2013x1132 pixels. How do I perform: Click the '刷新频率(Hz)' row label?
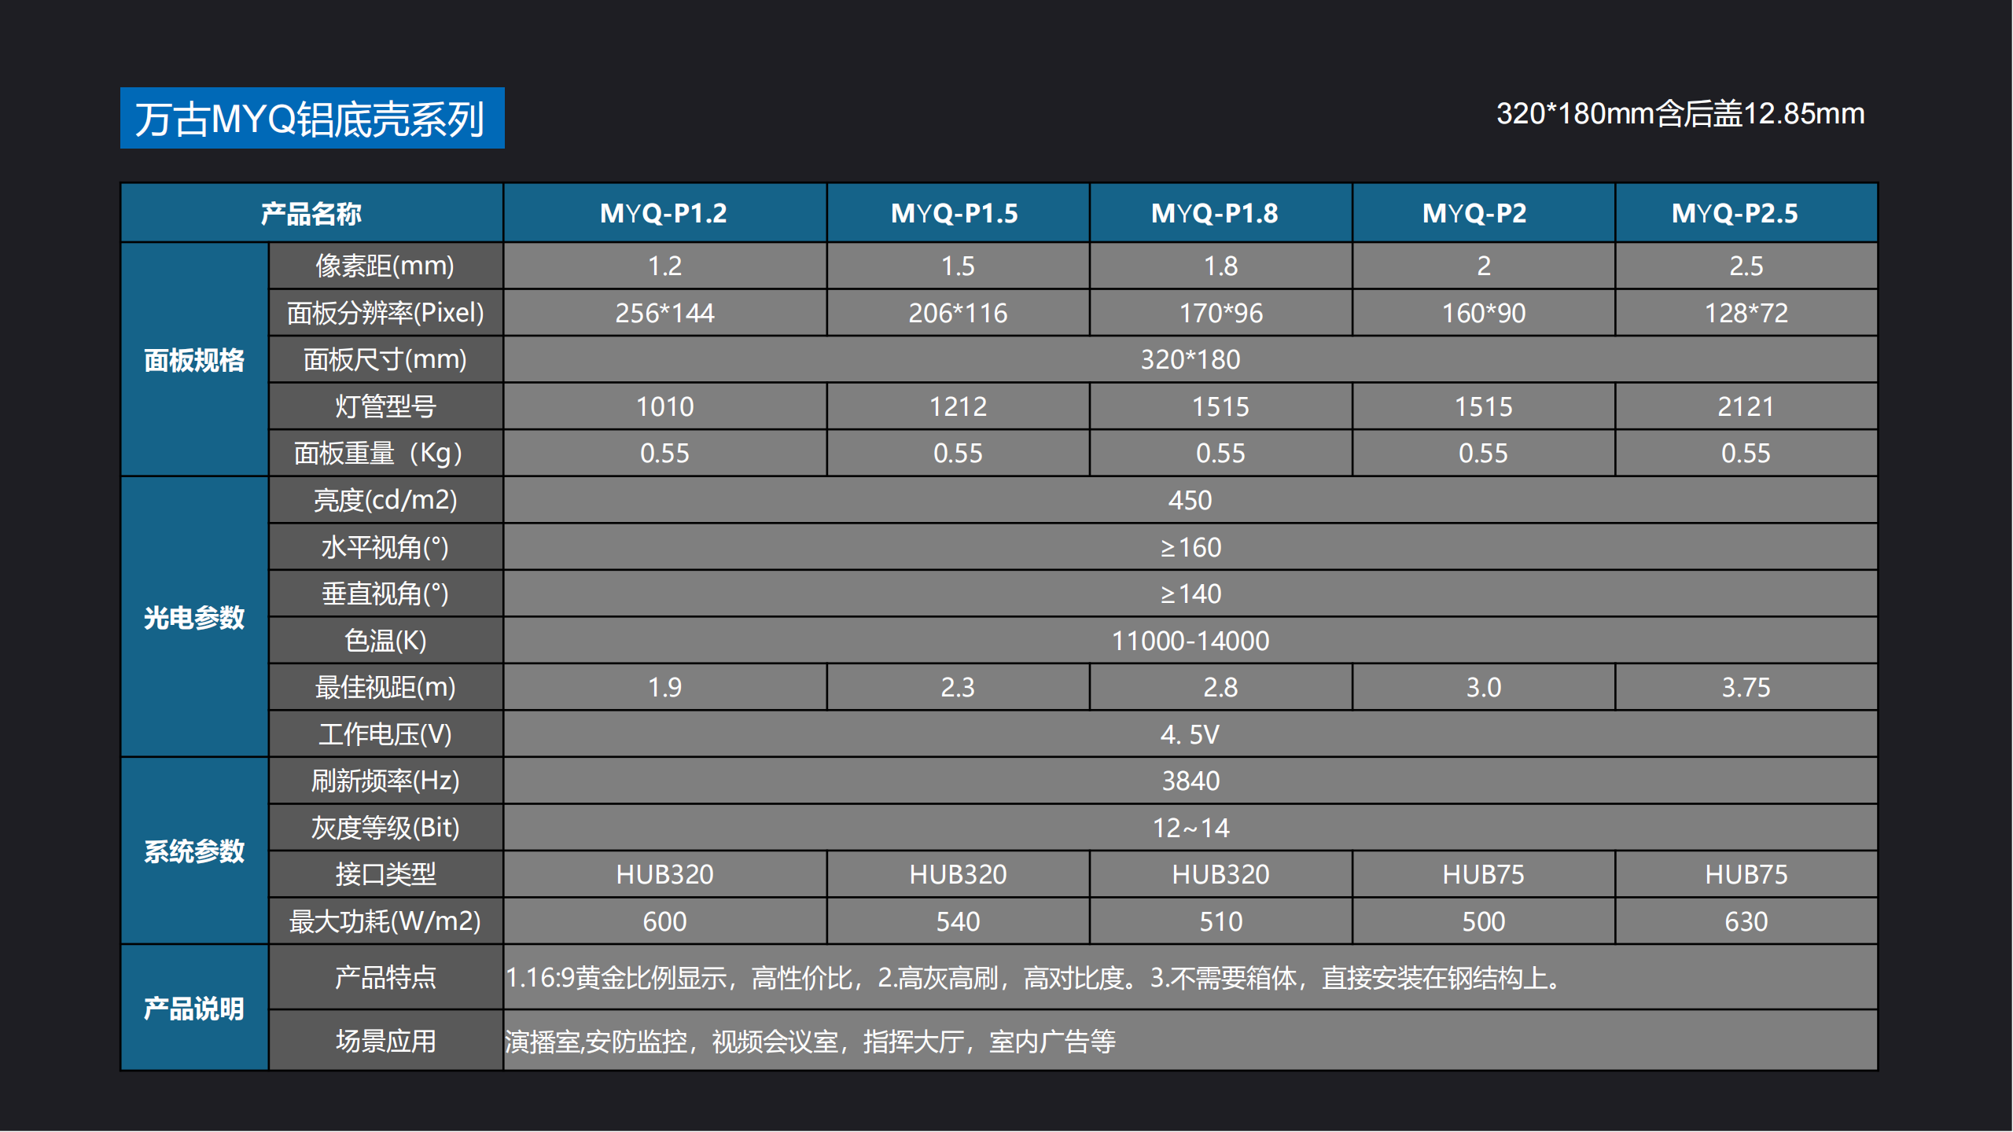385,781
